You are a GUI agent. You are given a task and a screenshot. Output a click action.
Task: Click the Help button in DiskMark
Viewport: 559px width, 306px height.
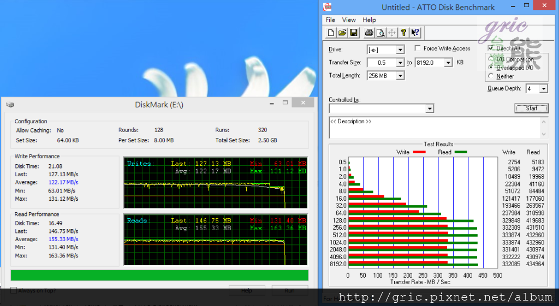point(247,290)
